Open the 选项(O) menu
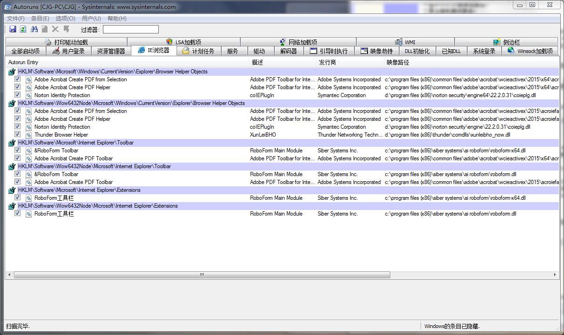 point(65,19)
